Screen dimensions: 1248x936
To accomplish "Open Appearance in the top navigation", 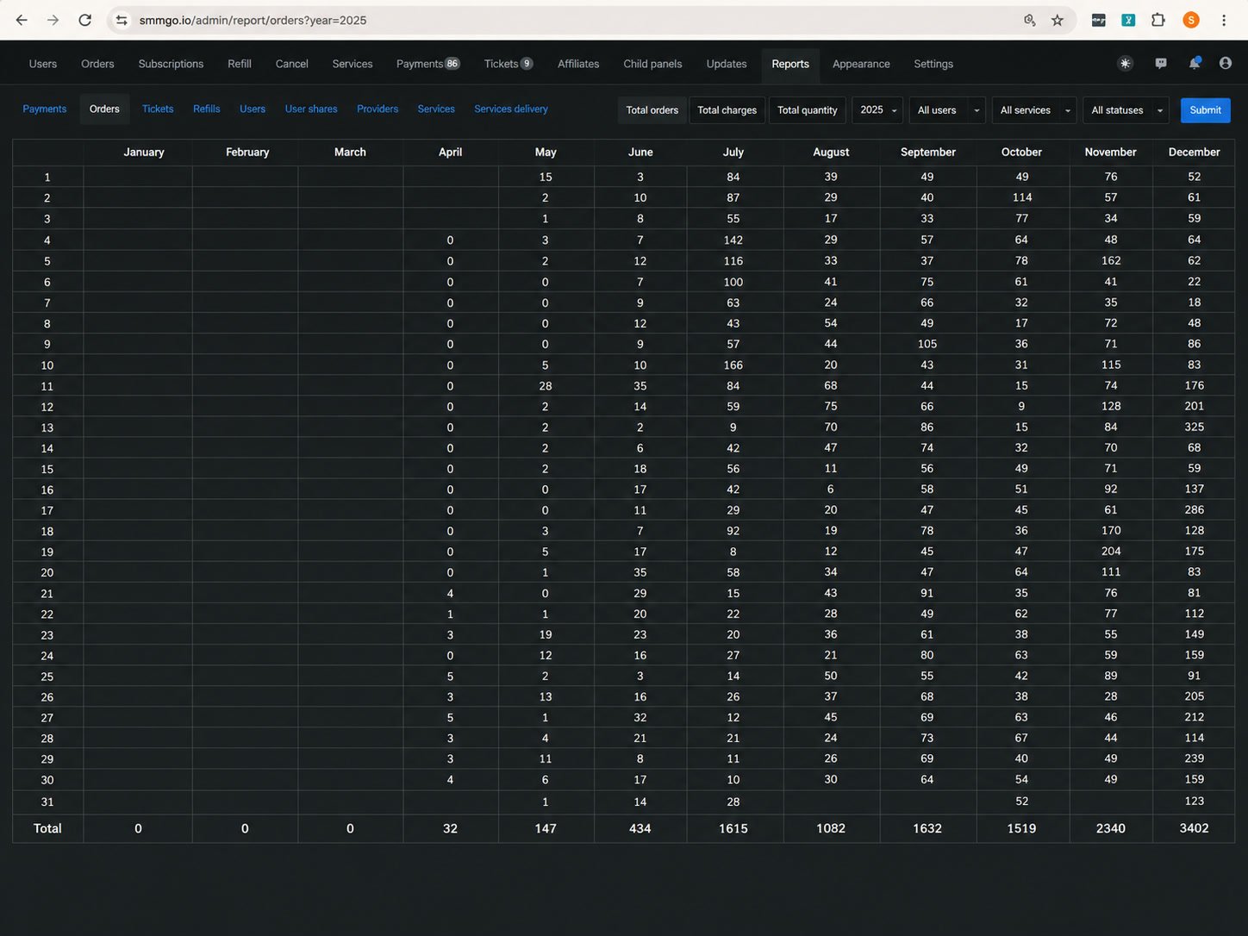I will pos(861,64).
